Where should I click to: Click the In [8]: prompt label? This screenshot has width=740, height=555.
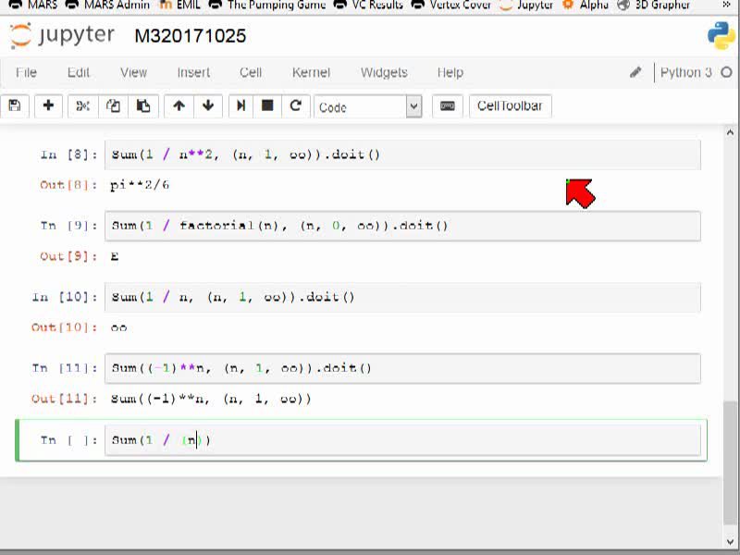(x=68, y=154)
